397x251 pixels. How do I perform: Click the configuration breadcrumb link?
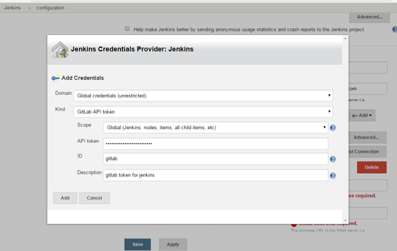tap(51, 8)
